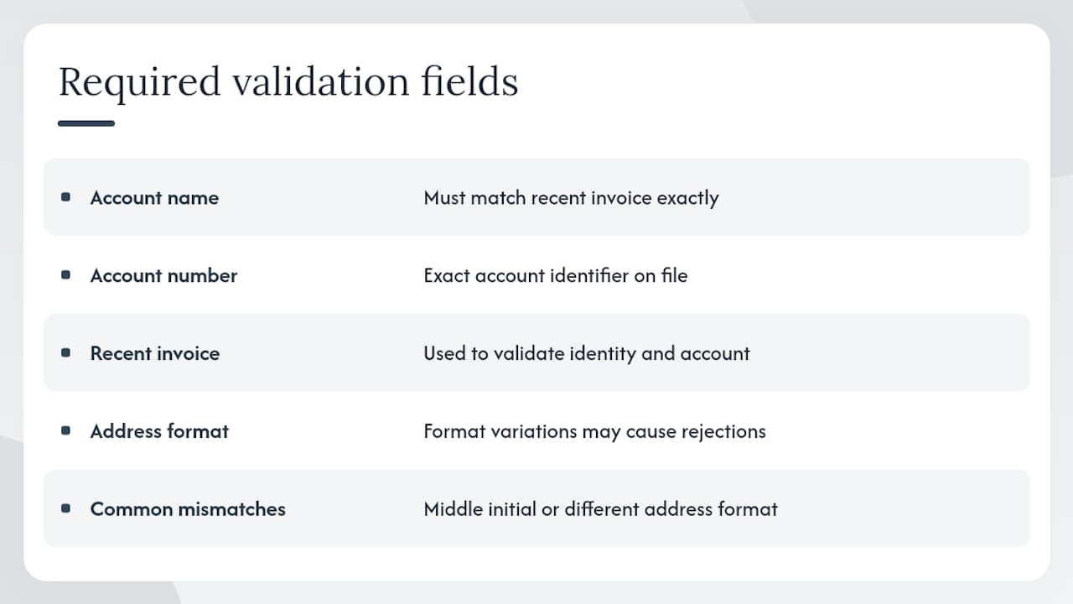Click the word 'Required' in the heading
Viewport: 1073px width, 604px height.
point(140,84)
